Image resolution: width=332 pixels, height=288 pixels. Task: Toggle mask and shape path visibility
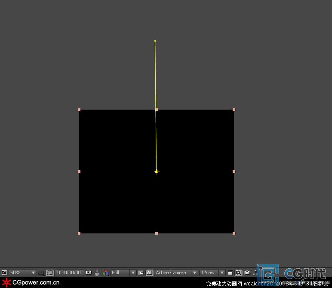coord(50,273)
